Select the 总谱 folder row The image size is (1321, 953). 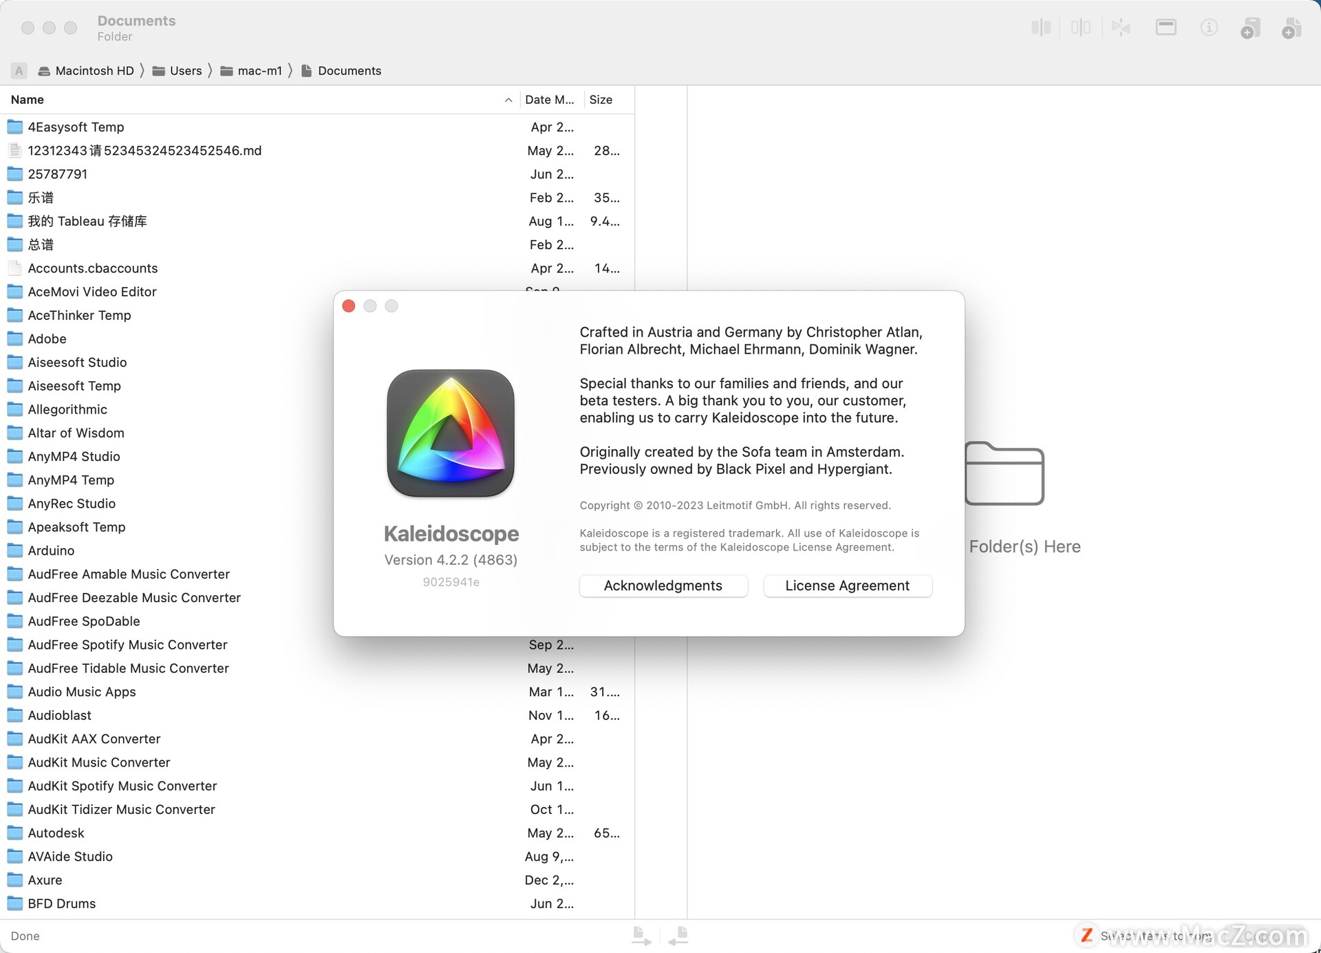pos(317,244)
